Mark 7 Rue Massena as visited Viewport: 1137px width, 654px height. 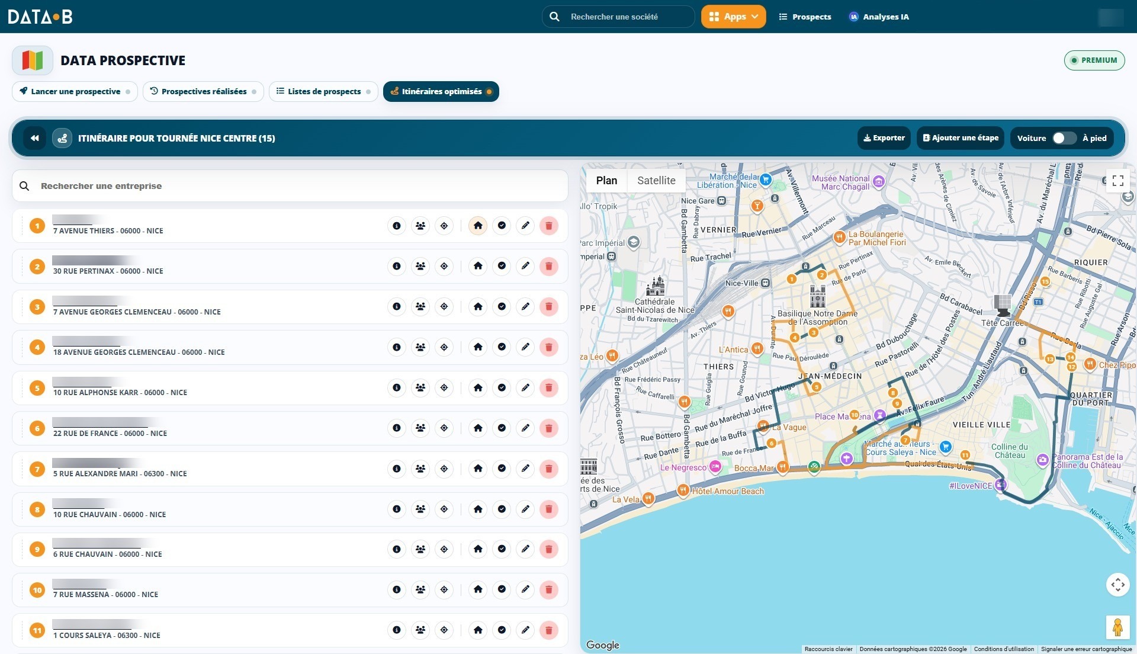(502, 589)
